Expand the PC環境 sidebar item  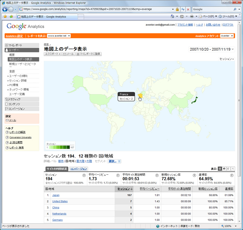pyautogui.click(x=14, y=85)
